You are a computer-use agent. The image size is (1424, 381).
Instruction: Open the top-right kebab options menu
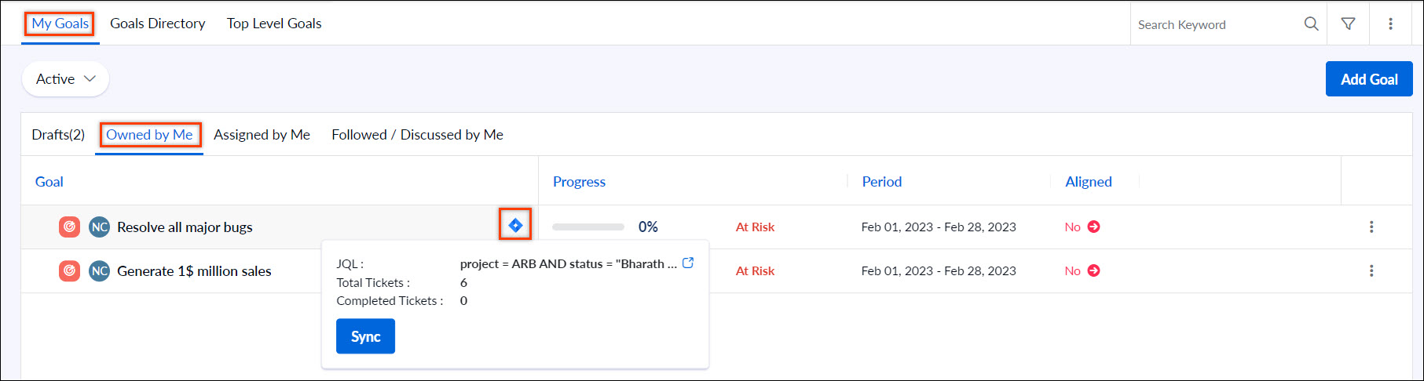(1390, 24)
